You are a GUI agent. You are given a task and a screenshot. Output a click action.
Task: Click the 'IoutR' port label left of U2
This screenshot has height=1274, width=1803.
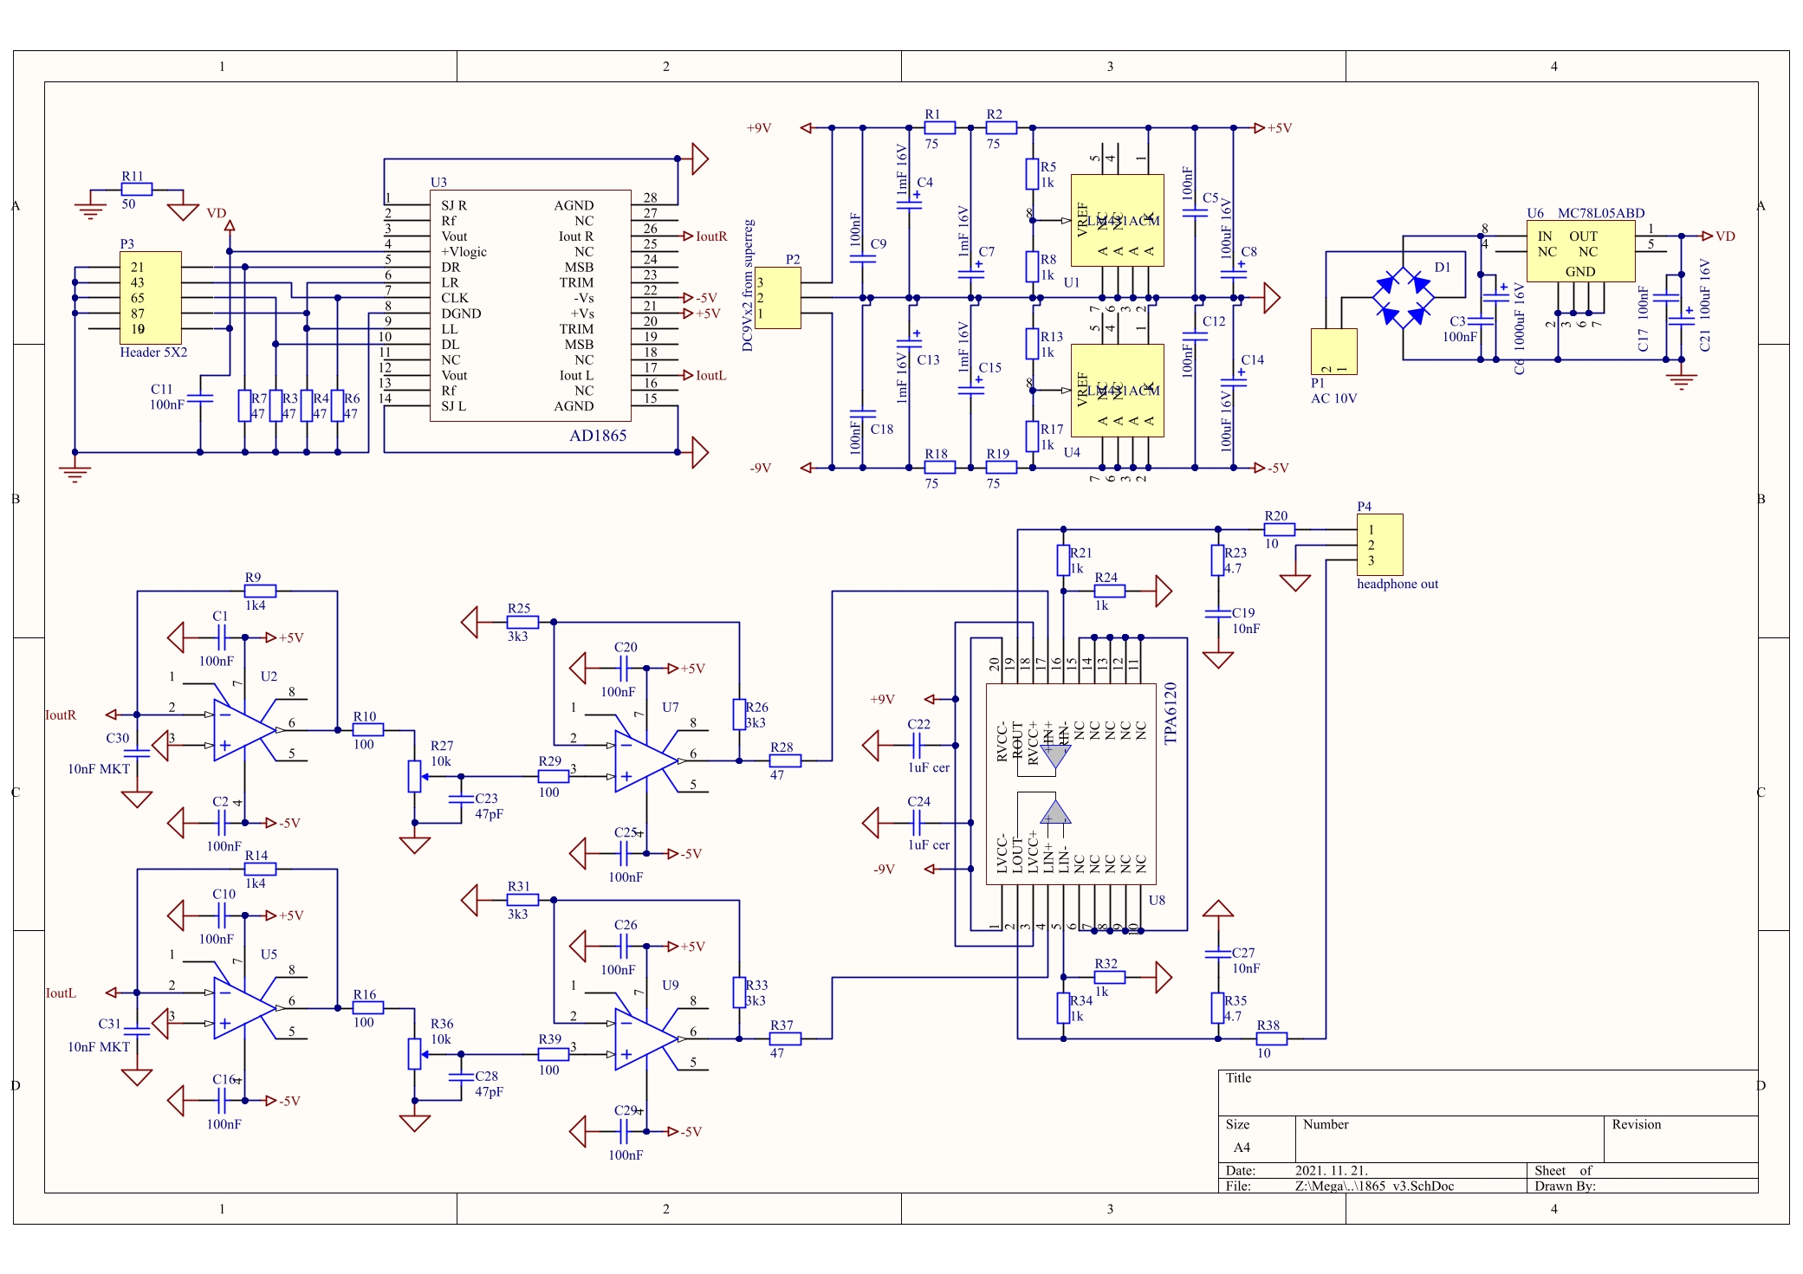pos(61,715)
